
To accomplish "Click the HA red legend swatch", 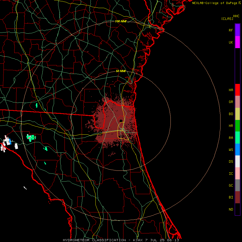I will point(237,90).
